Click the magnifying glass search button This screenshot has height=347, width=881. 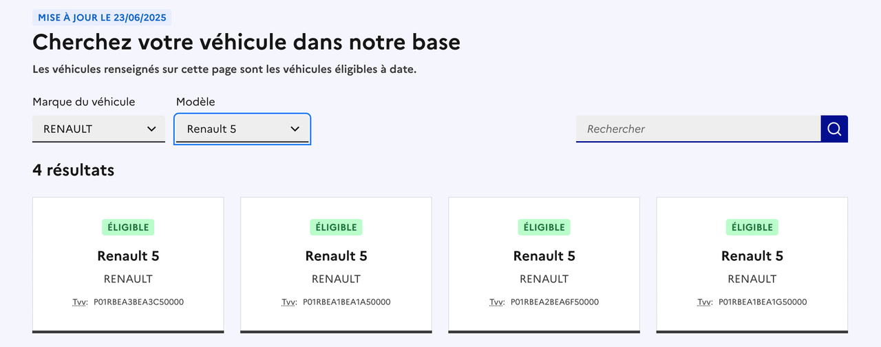click(x=834, y=129)
